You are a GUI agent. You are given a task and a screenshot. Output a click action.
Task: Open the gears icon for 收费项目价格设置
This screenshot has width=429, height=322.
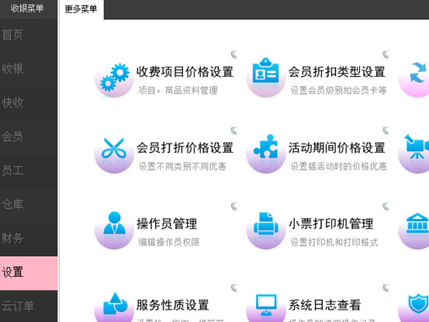coord(114,78)
